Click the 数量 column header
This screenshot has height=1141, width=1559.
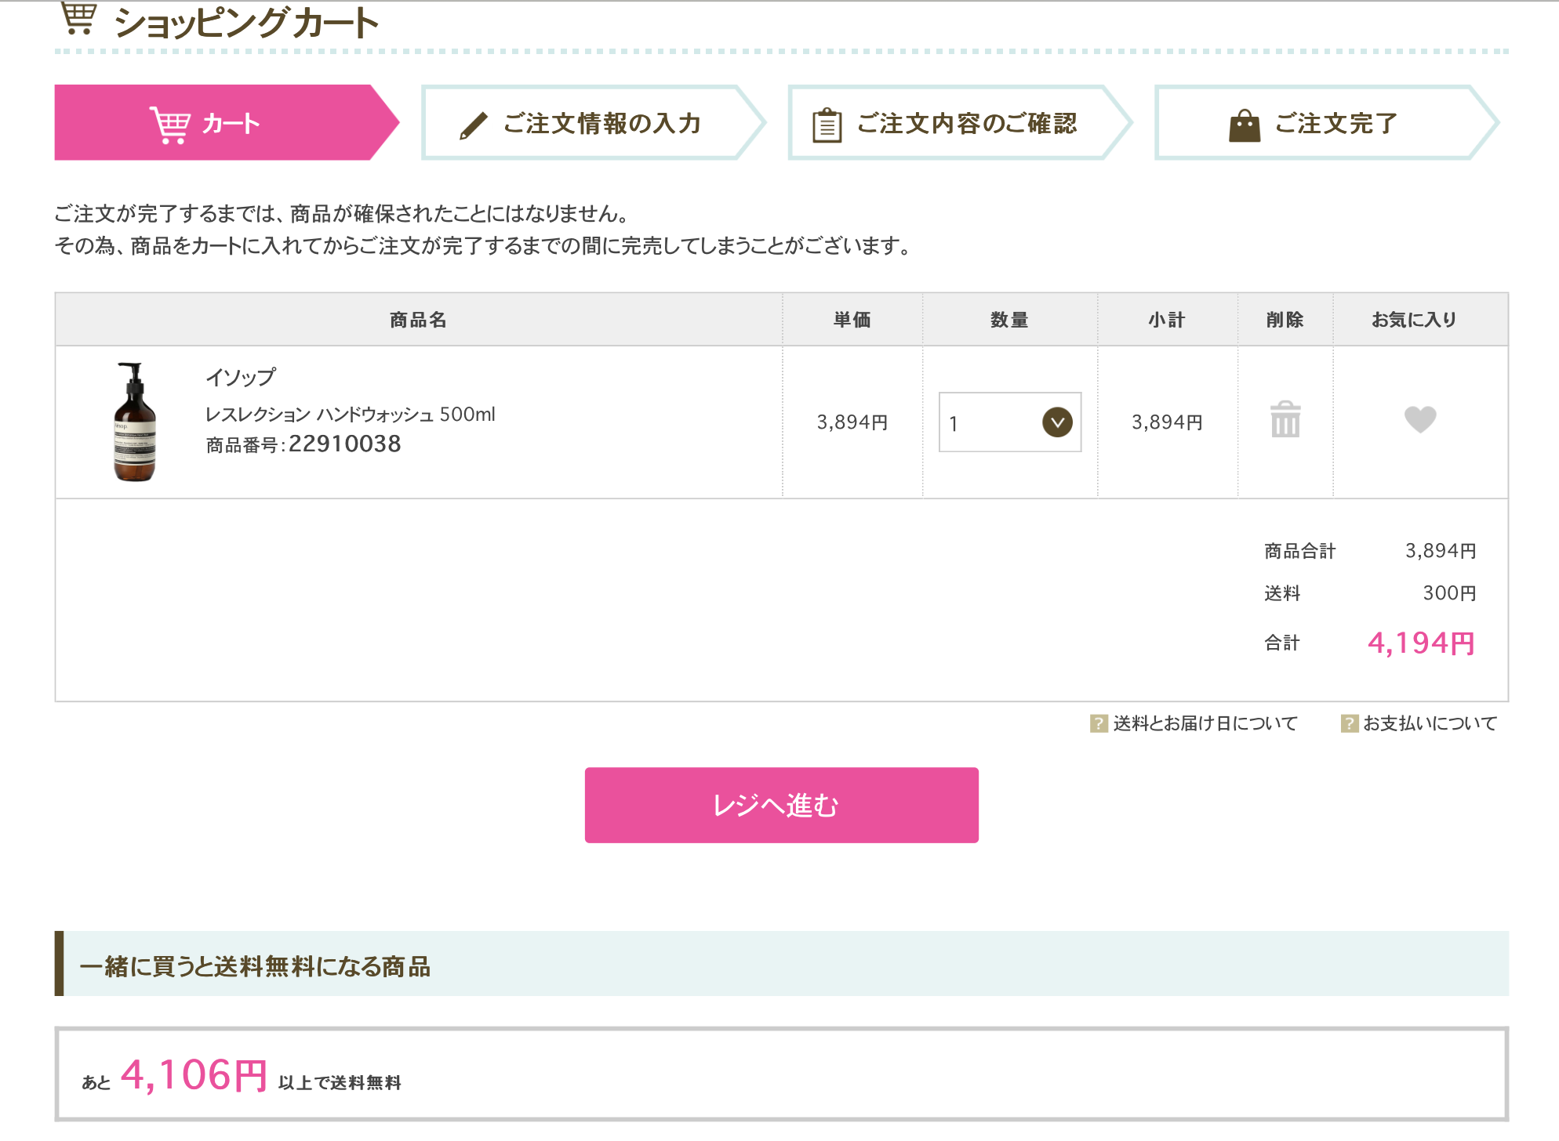(1010, 320)
